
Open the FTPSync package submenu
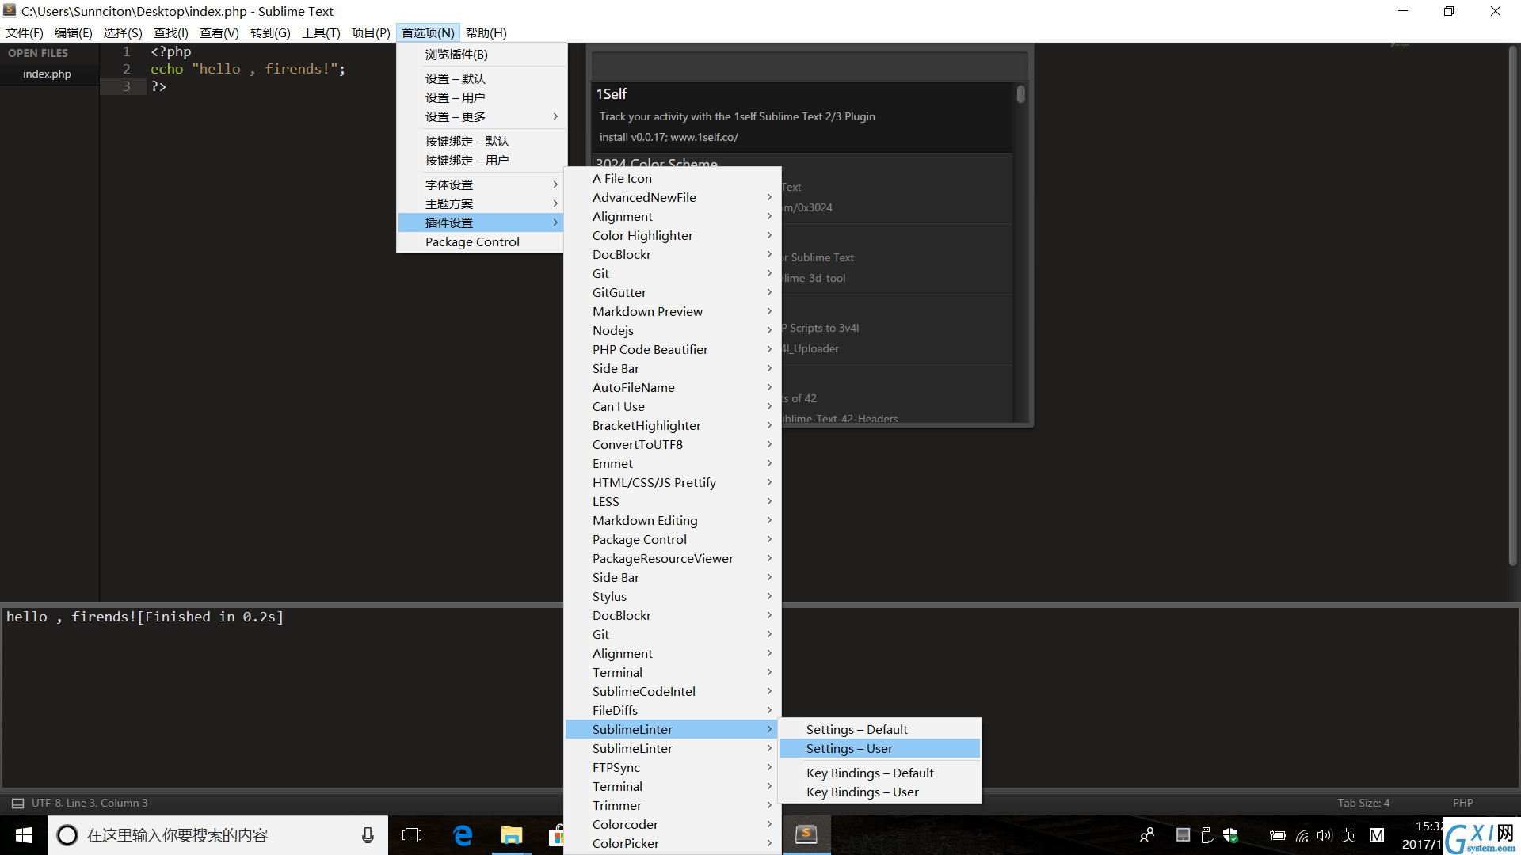[673, 767]
